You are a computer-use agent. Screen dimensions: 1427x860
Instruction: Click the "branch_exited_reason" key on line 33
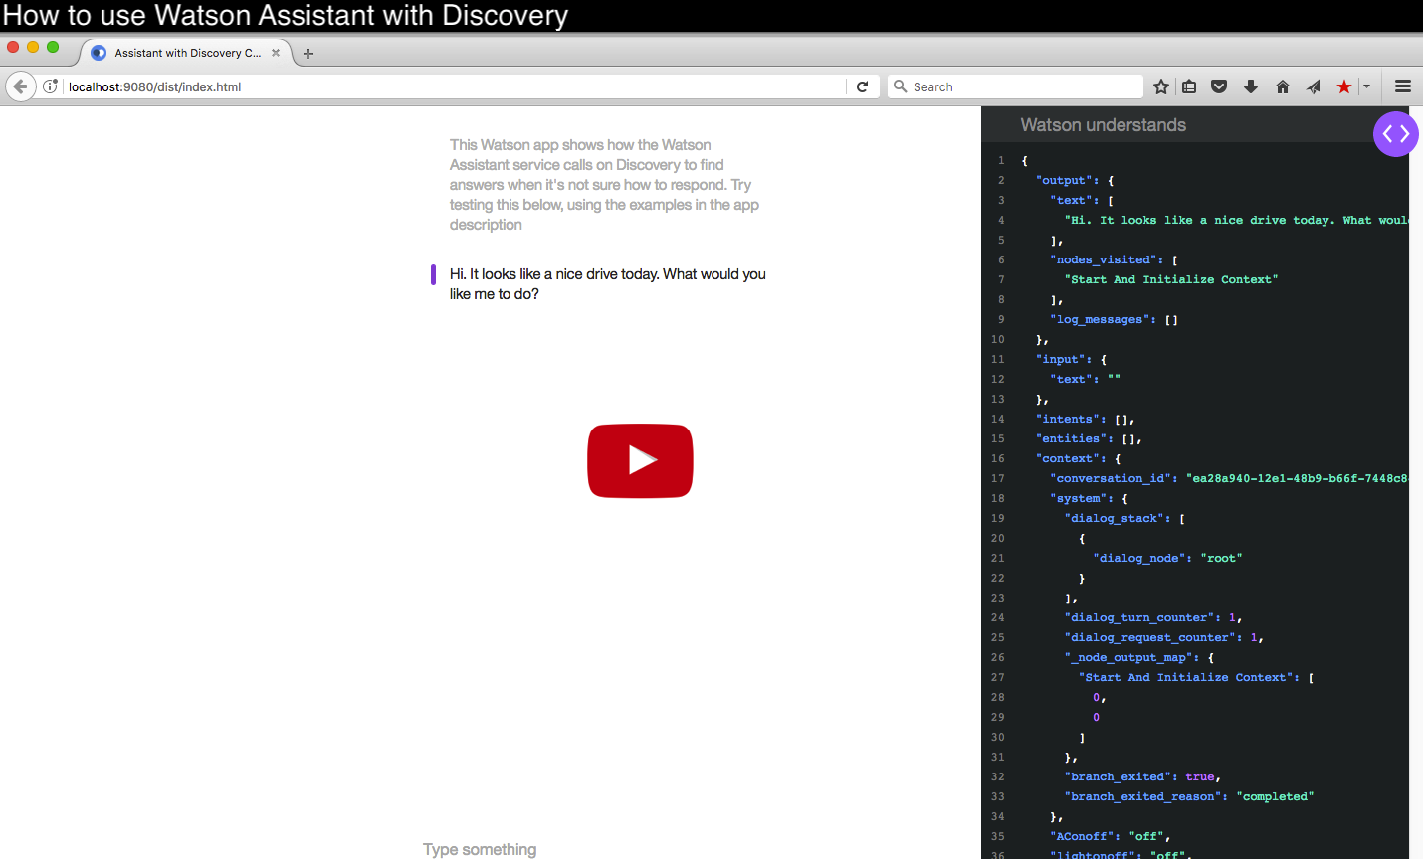(x=1143, y=796)
